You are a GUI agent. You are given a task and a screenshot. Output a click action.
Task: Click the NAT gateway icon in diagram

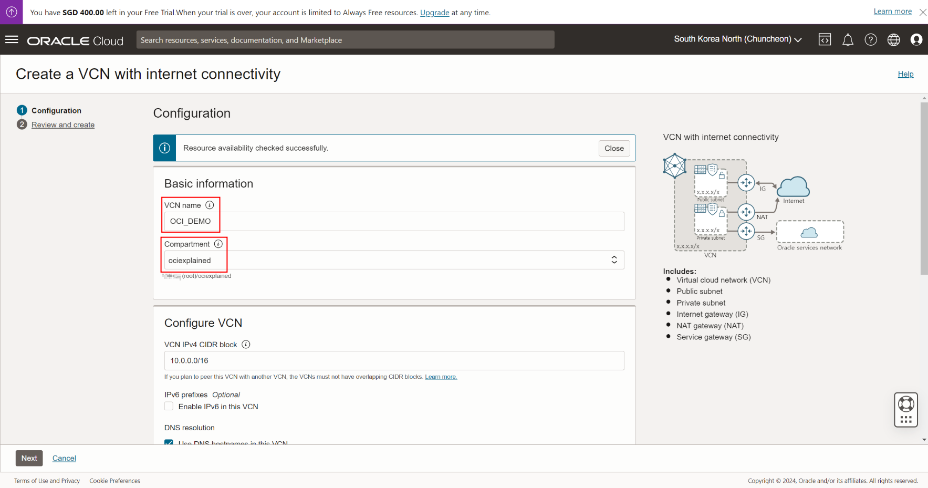(746, 212)
